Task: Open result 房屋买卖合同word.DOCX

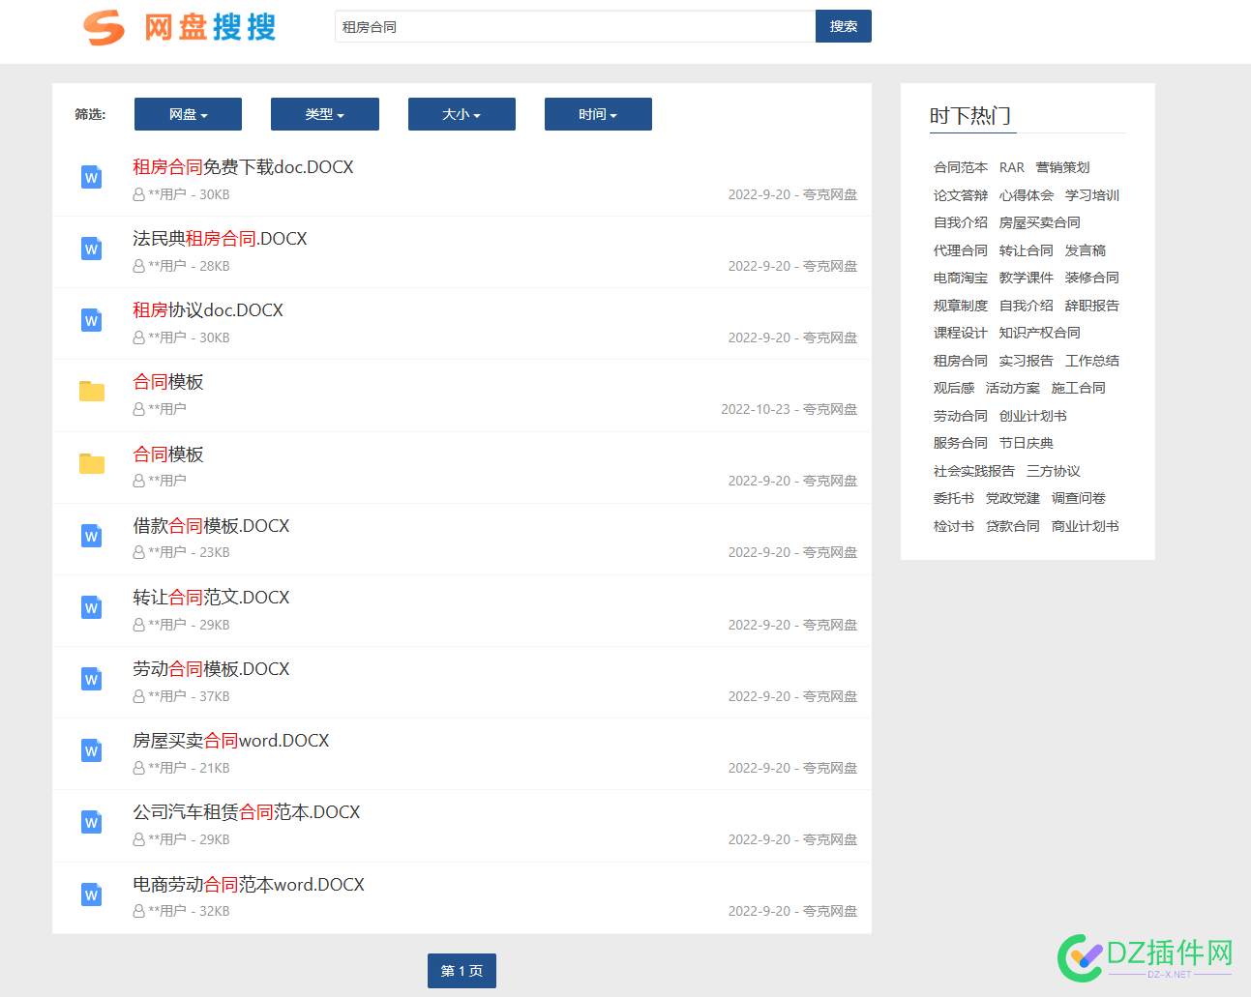Action: (231, 741)
